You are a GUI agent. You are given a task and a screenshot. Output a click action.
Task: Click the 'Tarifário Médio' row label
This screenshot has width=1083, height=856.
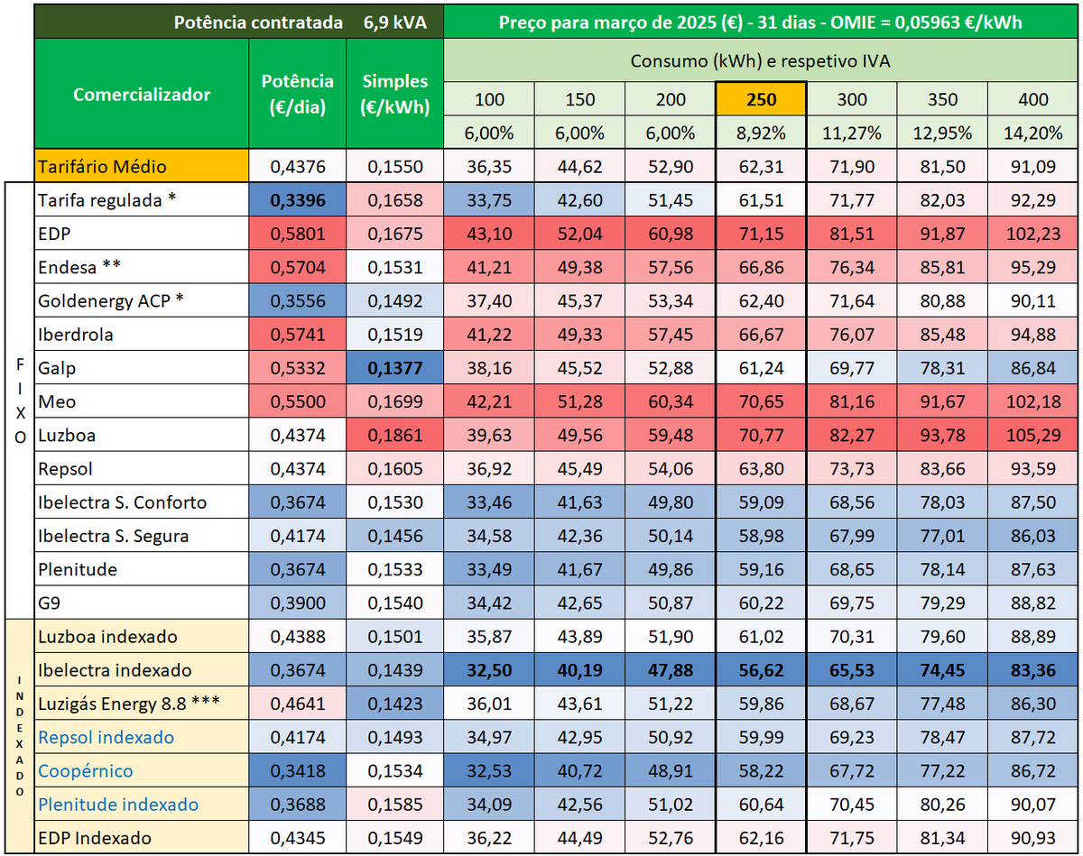tap(142, 166)
